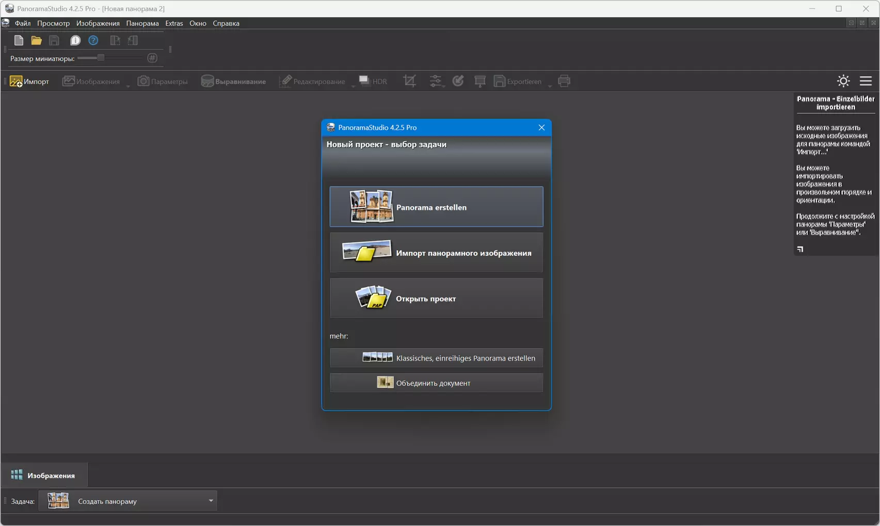Collapse the help panel corner icon
Screen dimensions: 880x526
(x=800, y=249)
